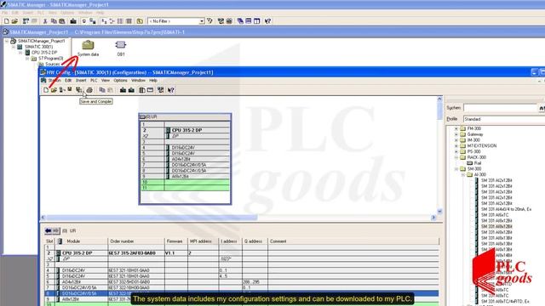Open the Profile Standard dropdown
The image size is (545, 306).
tap(504, 119)
